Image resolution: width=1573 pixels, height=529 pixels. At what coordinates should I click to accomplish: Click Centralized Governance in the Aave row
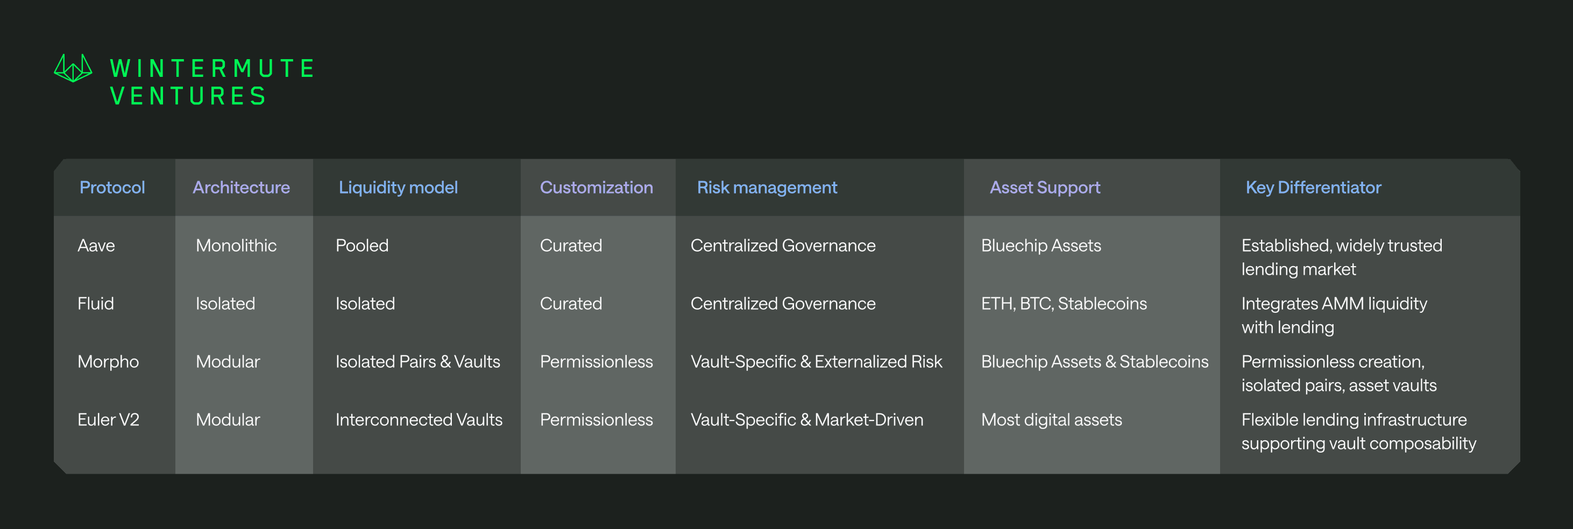783,245
